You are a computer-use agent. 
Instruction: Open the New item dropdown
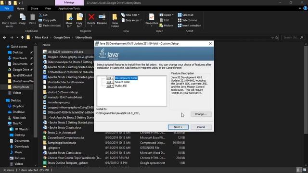point(130,15)
